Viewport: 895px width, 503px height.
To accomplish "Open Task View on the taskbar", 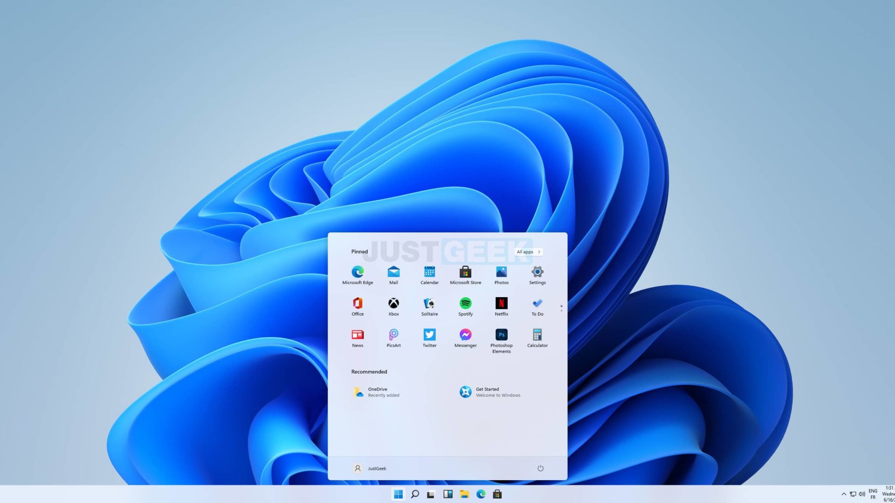I will point(431,494).
